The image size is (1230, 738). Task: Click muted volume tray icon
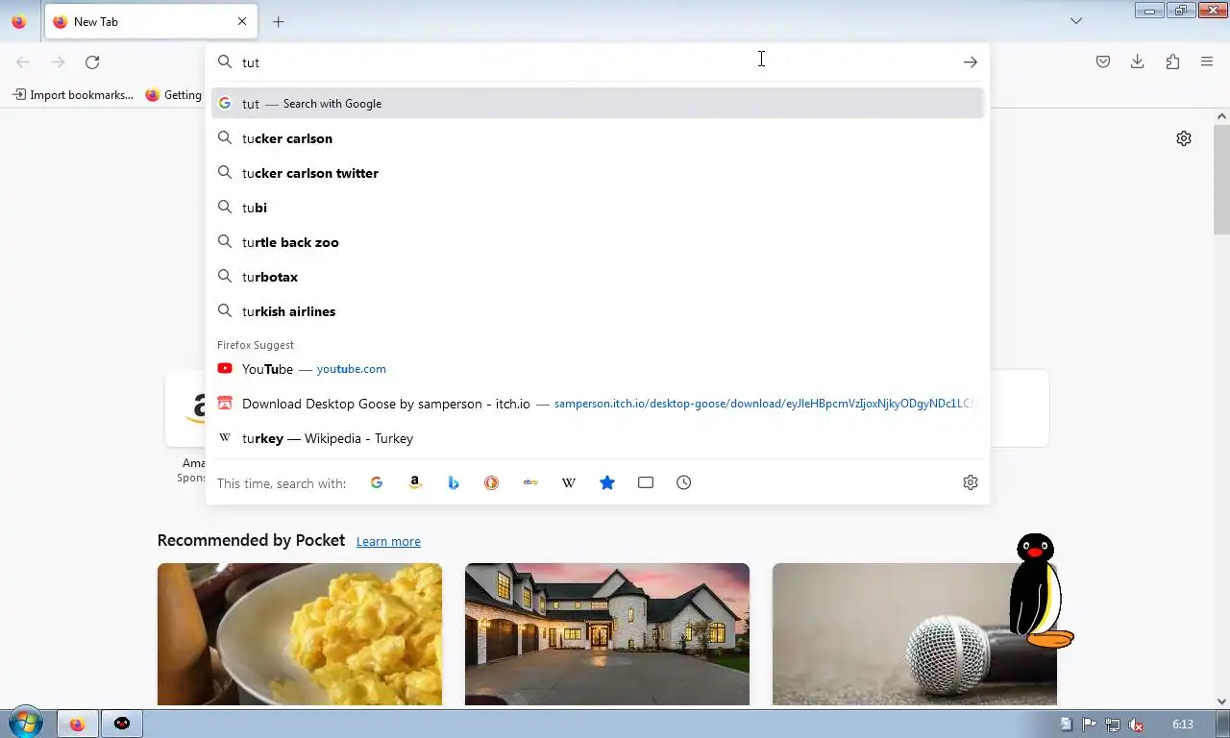[x=1136, y=725]
